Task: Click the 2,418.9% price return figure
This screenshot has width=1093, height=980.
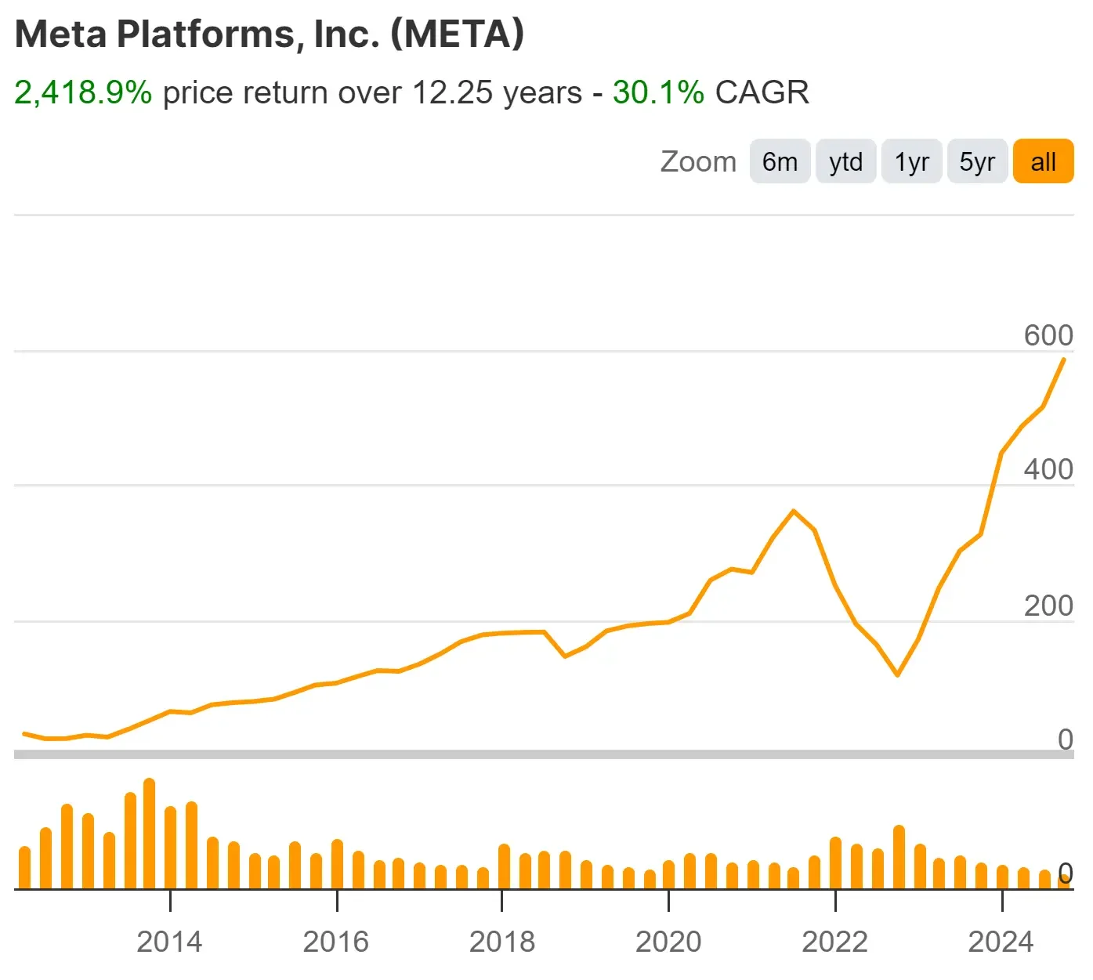Action: click(x=83, y=92)
